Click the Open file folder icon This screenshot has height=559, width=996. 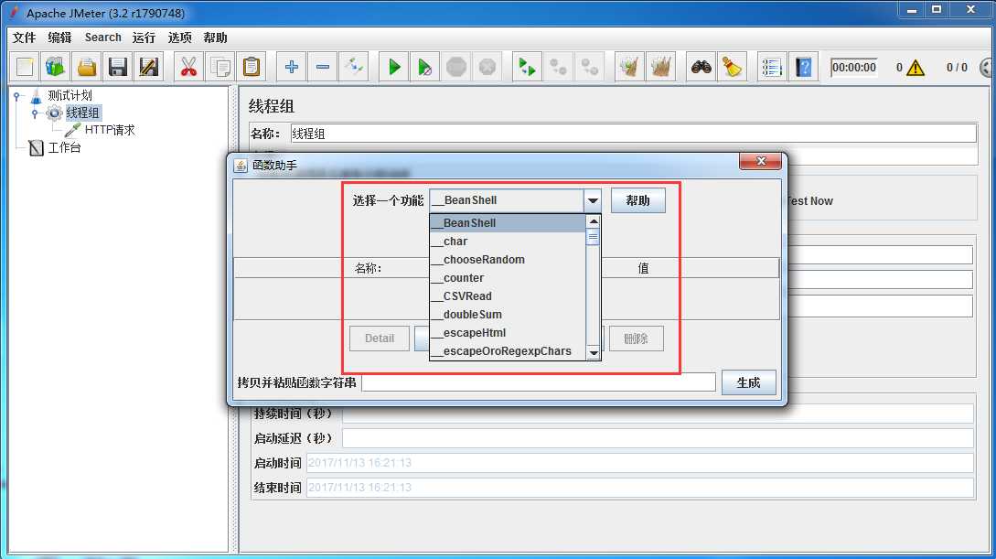86,67
